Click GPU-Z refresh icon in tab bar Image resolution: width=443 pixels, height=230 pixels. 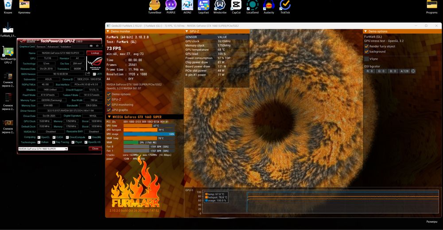pyautogui.click(x=97, y=46)
